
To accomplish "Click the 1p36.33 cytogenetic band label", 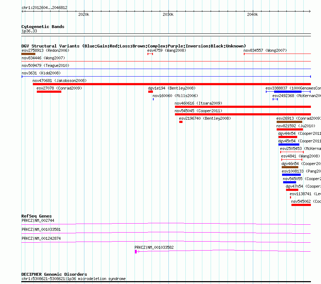I will (x=29, y=31).
